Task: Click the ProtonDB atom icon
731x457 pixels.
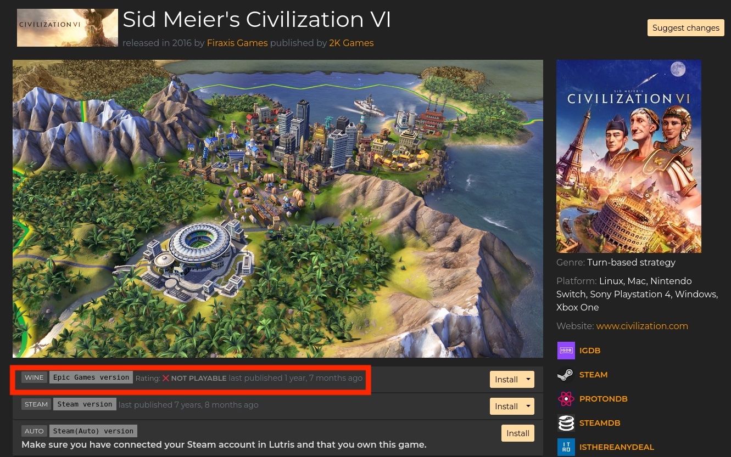Action: coord(566,399)
